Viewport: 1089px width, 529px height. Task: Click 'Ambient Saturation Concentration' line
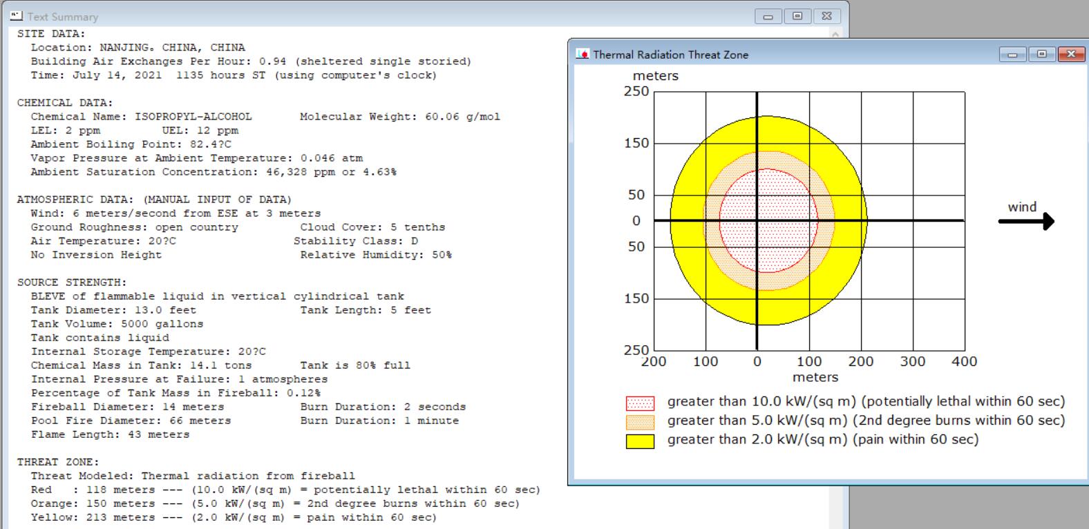(214, 172)
